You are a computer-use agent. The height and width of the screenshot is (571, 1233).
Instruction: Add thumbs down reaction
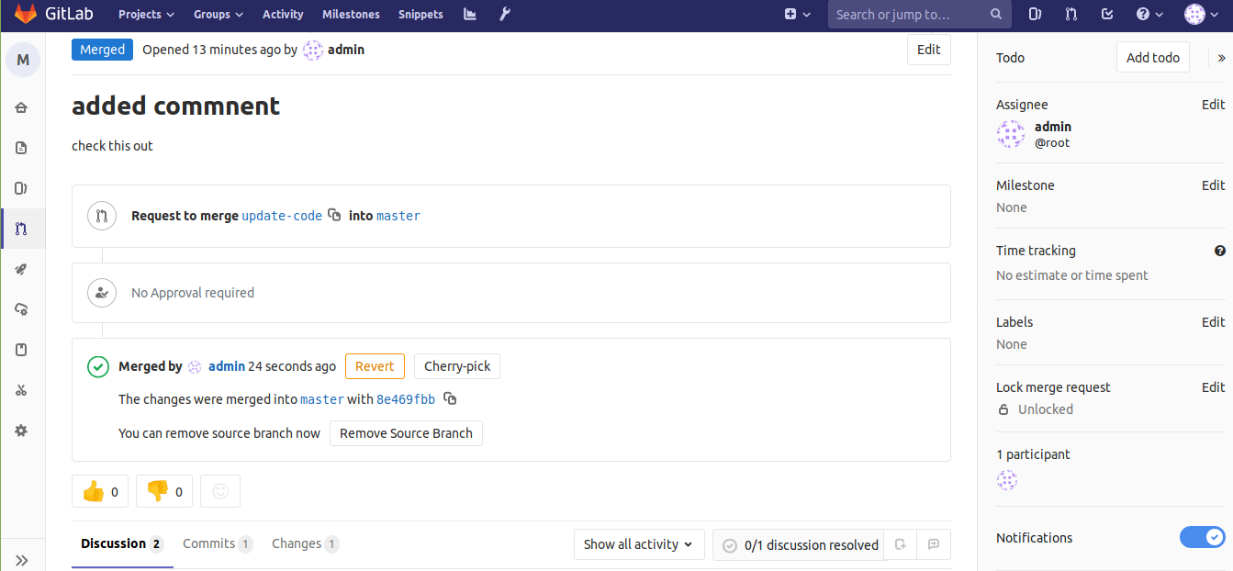164,491
